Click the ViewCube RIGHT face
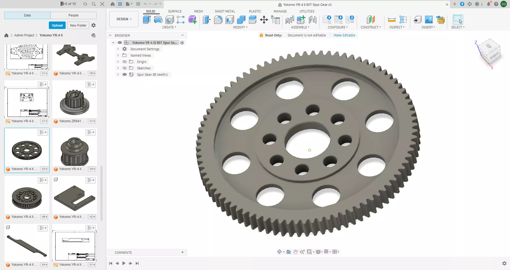This screenshot has width=510, height=270. click(x=494, y=56)
